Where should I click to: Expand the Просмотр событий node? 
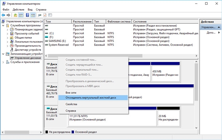coord(8,34)
